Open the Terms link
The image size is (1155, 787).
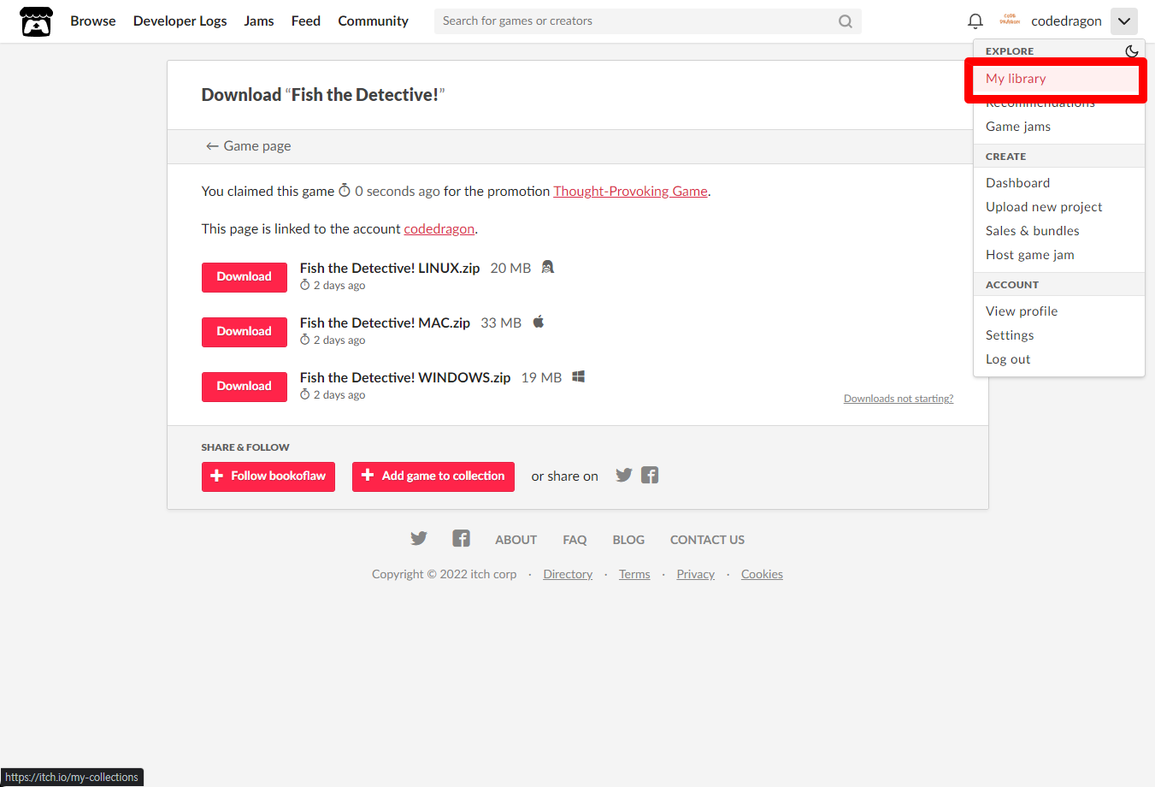click(x=634, y=575)
